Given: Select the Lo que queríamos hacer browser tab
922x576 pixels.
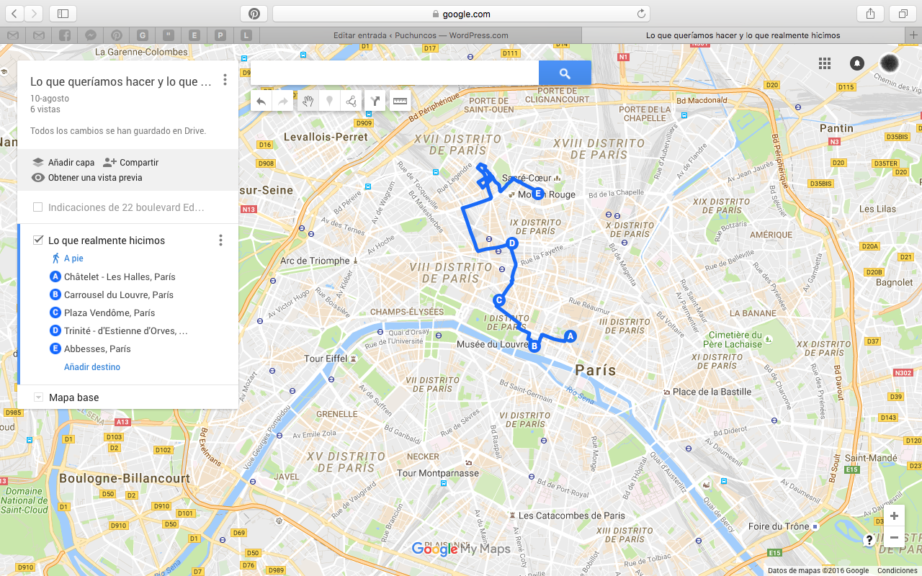Looking at the screenshot, I should click(743, 35).
